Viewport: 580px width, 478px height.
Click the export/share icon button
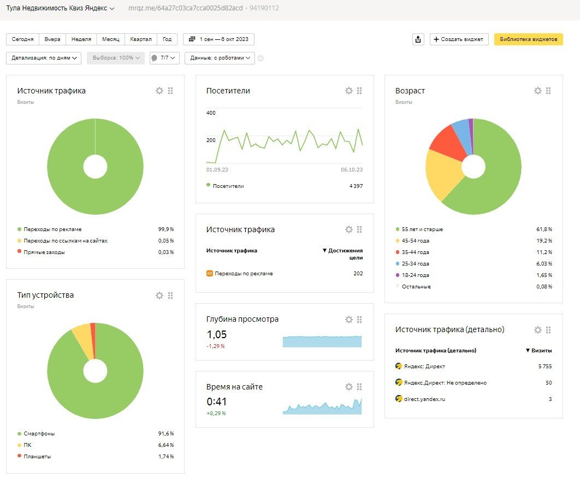[418, 39]
